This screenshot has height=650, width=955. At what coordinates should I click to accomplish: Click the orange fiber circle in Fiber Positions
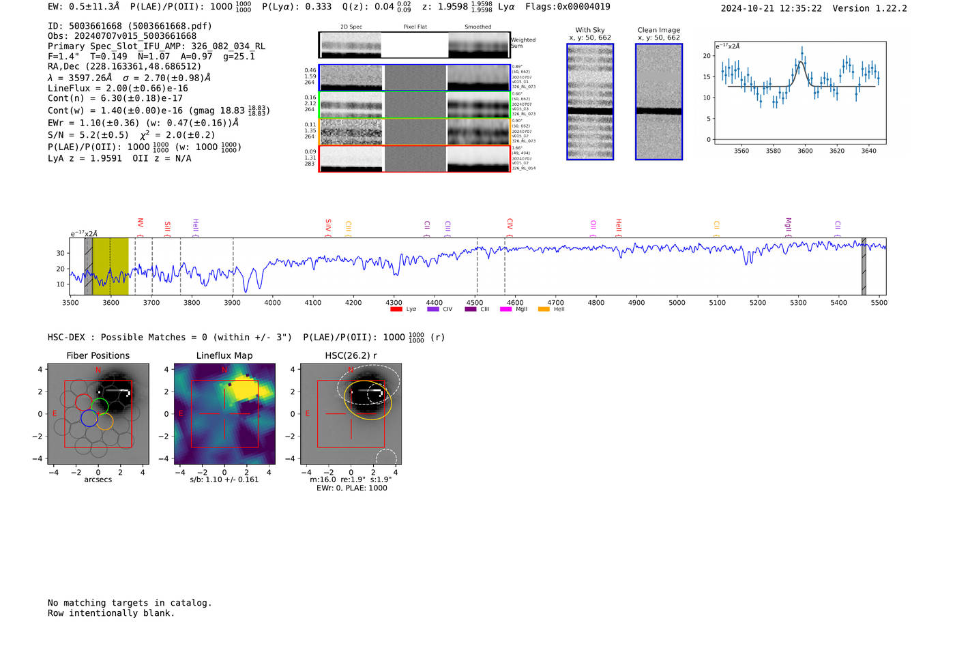104,421
